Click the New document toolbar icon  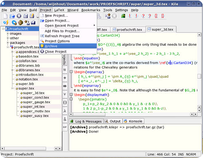pos(5,16)
